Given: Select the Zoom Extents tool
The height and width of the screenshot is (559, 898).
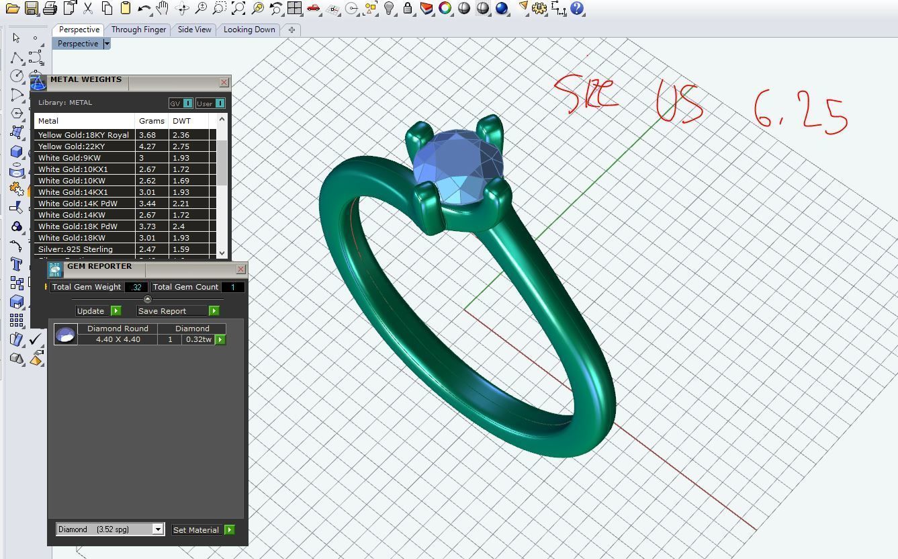Looking at the screenshot, I should (x=238, y=9).
